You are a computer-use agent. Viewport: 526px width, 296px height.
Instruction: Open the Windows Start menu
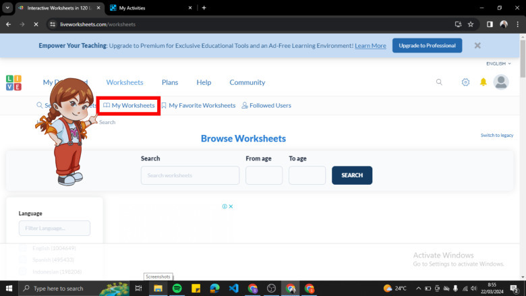(9, 289)
